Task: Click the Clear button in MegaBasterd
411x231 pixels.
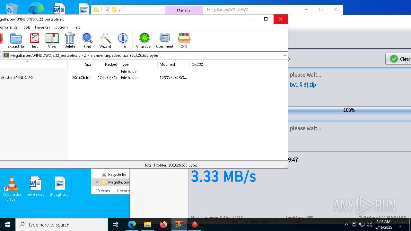Action: coord(399,59)
